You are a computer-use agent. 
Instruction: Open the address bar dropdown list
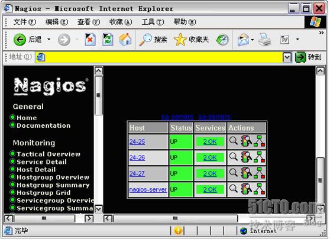[287, 57]
